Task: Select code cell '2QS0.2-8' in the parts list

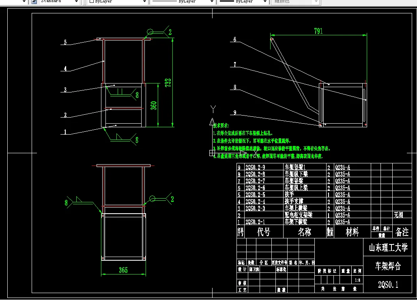Action: click(255, 174)
